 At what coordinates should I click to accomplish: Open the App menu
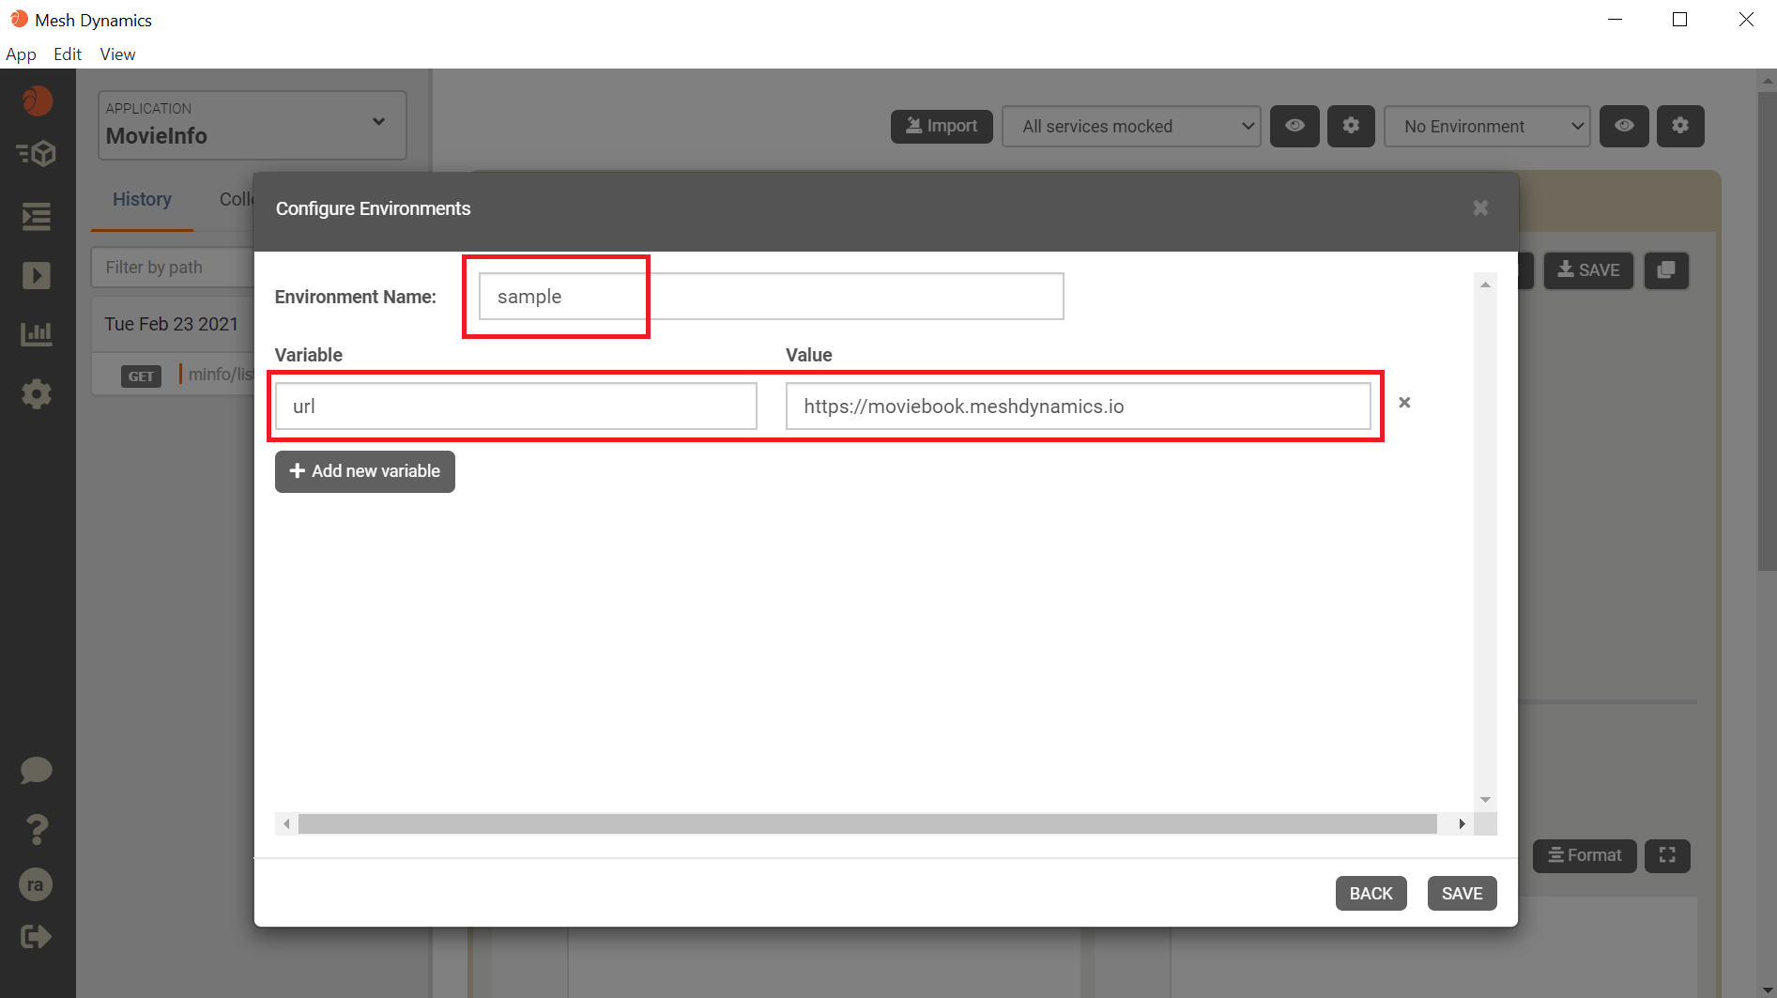tap(21, 54)
